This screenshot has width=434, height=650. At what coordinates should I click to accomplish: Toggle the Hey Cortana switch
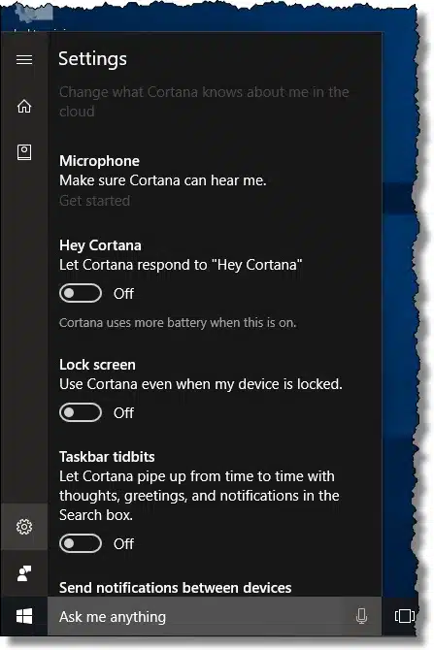(x=80, y=293)
